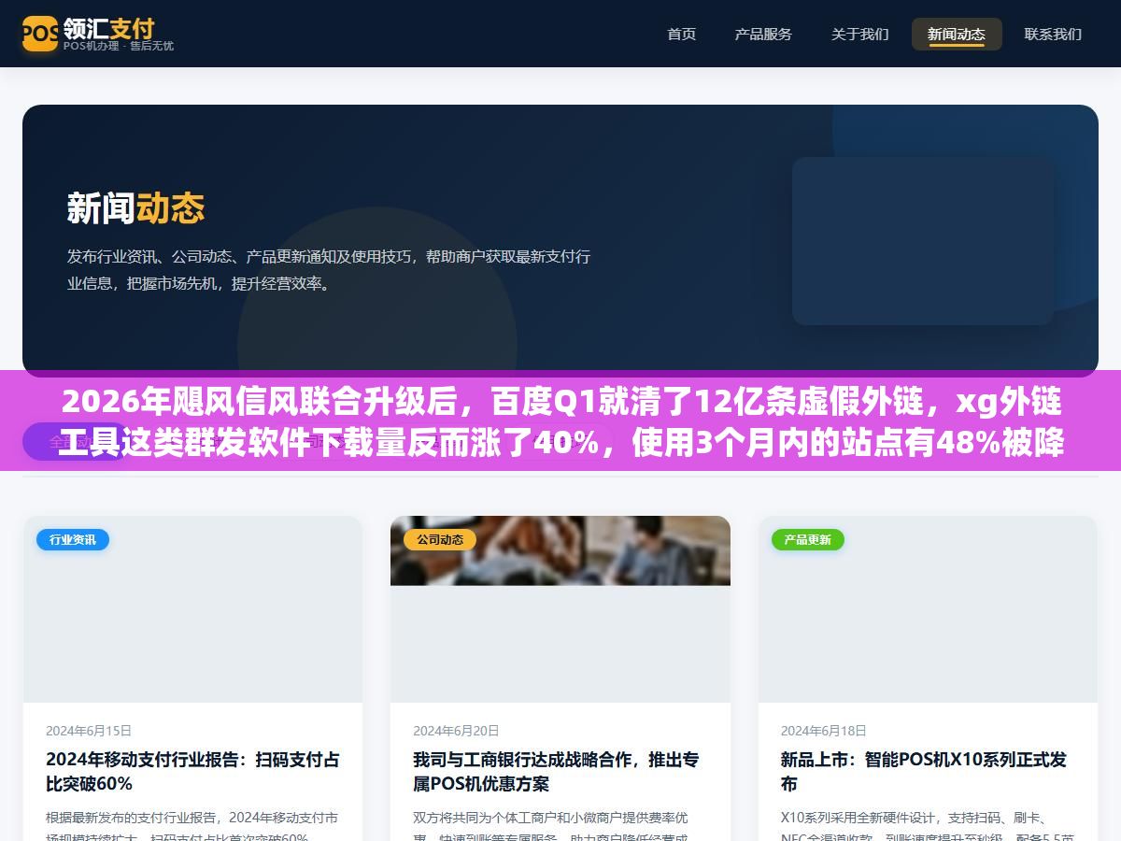This screenshot has width=1121, height=841.
Task: Click the purple banner about 2026年飓风信风联合升级
Action: click(560, 420)
